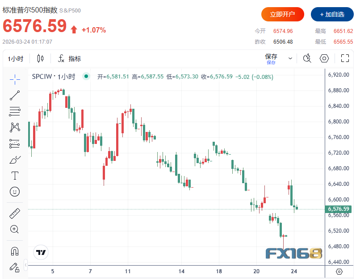Click 保存 to save chart layout
356x279 pixels.
click(271, 58)
